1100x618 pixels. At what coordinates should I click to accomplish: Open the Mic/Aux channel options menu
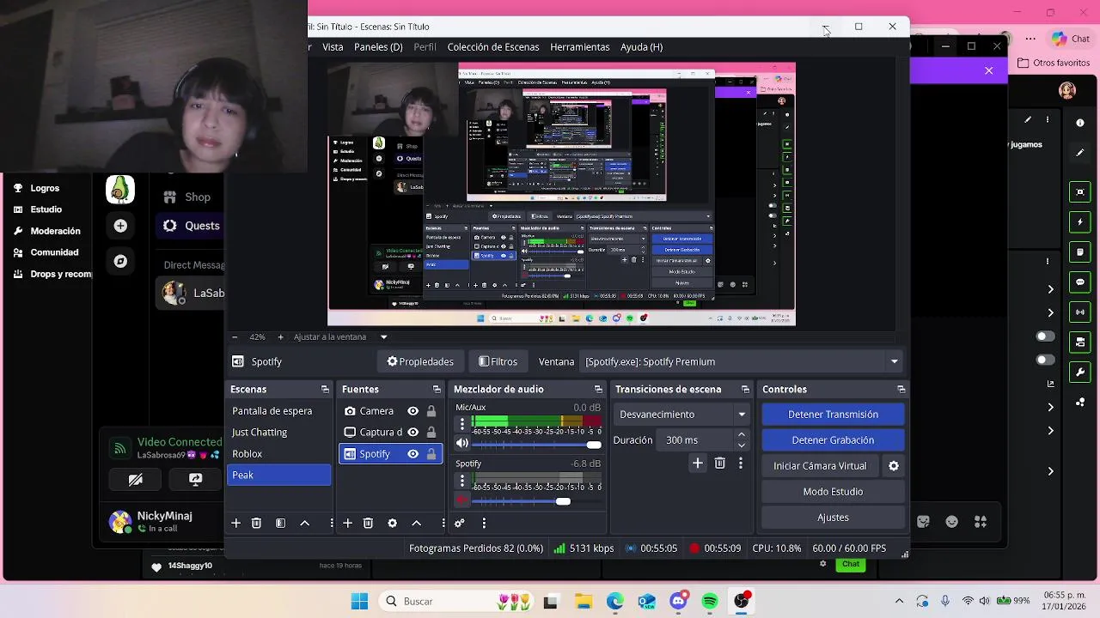click(x=462, y=423)
